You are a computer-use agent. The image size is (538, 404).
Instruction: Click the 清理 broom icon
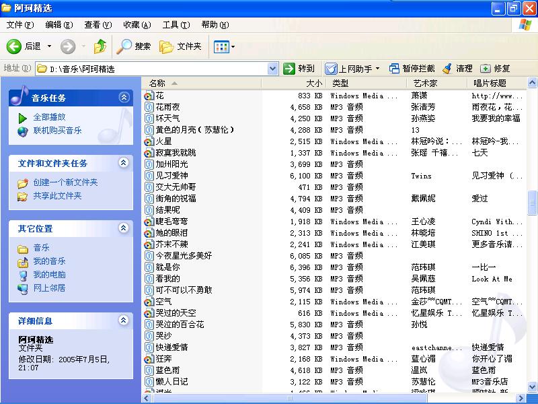click(447, 69)
